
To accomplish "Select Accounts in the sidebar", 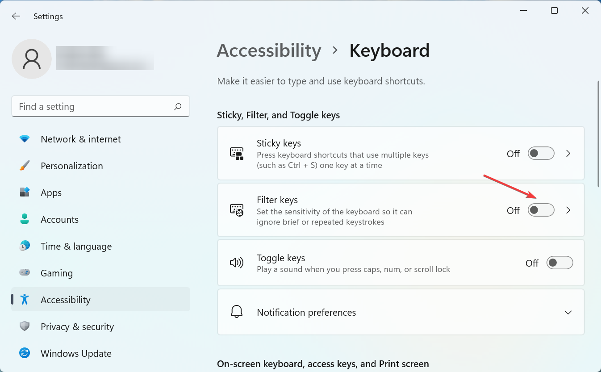I will pyautogui.click(x=59, y=220).
